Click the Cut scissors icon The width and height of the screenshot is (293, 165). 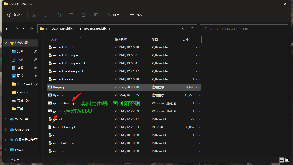(34, 15)
